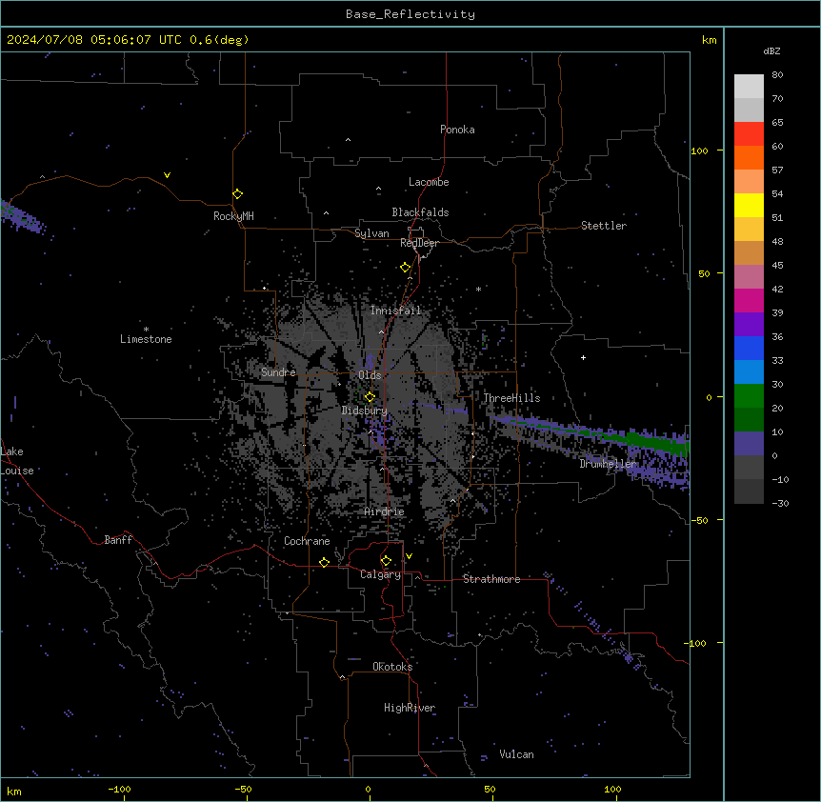The width and height of the screenshot is (821, 802).
Task: Pick the bright green 20-30 dBZ legend color
Action: pyautogui.click(x=749, y=396)
